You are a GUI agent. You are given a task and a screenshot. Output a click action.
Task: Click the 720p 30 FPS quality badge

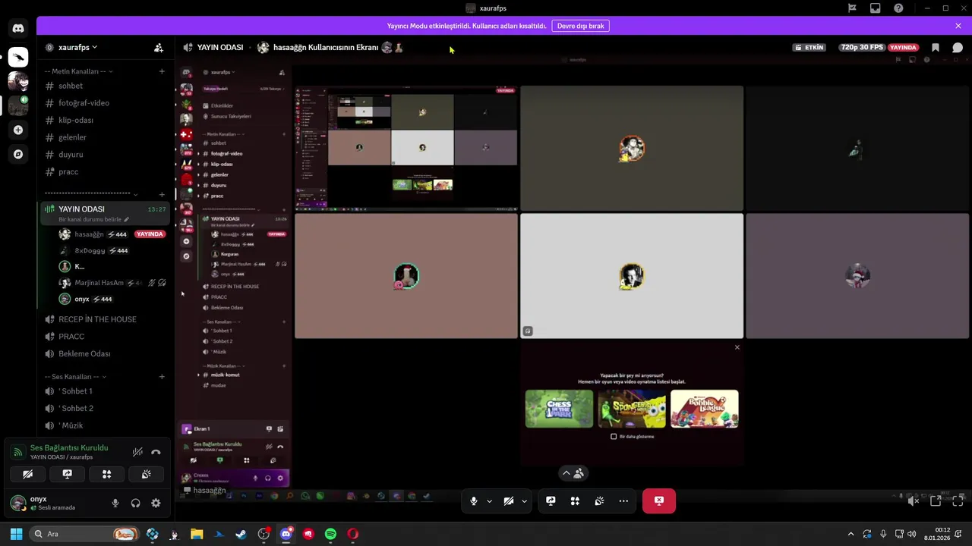click(x=862, y=47)
